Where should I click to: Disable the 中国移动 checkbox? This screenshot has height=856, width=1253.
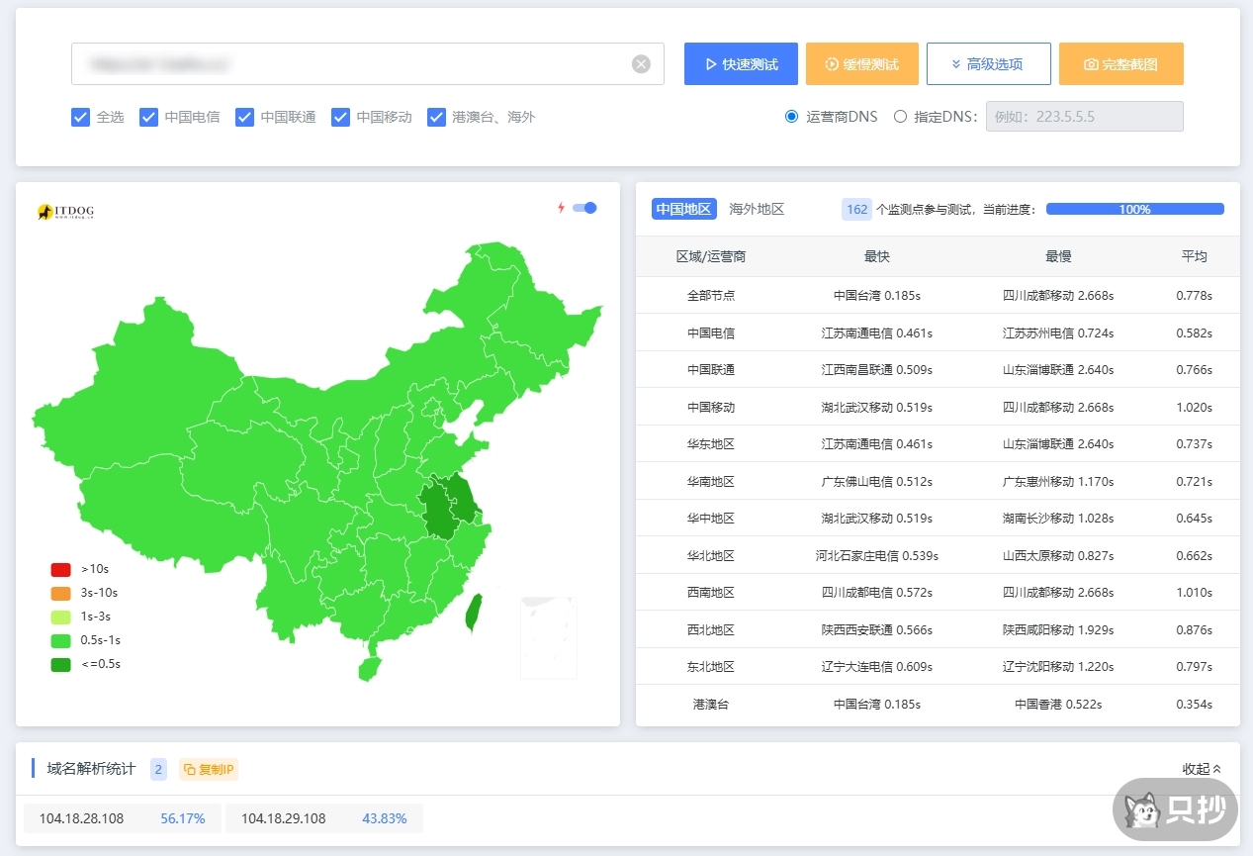click(x=340, y=117)
